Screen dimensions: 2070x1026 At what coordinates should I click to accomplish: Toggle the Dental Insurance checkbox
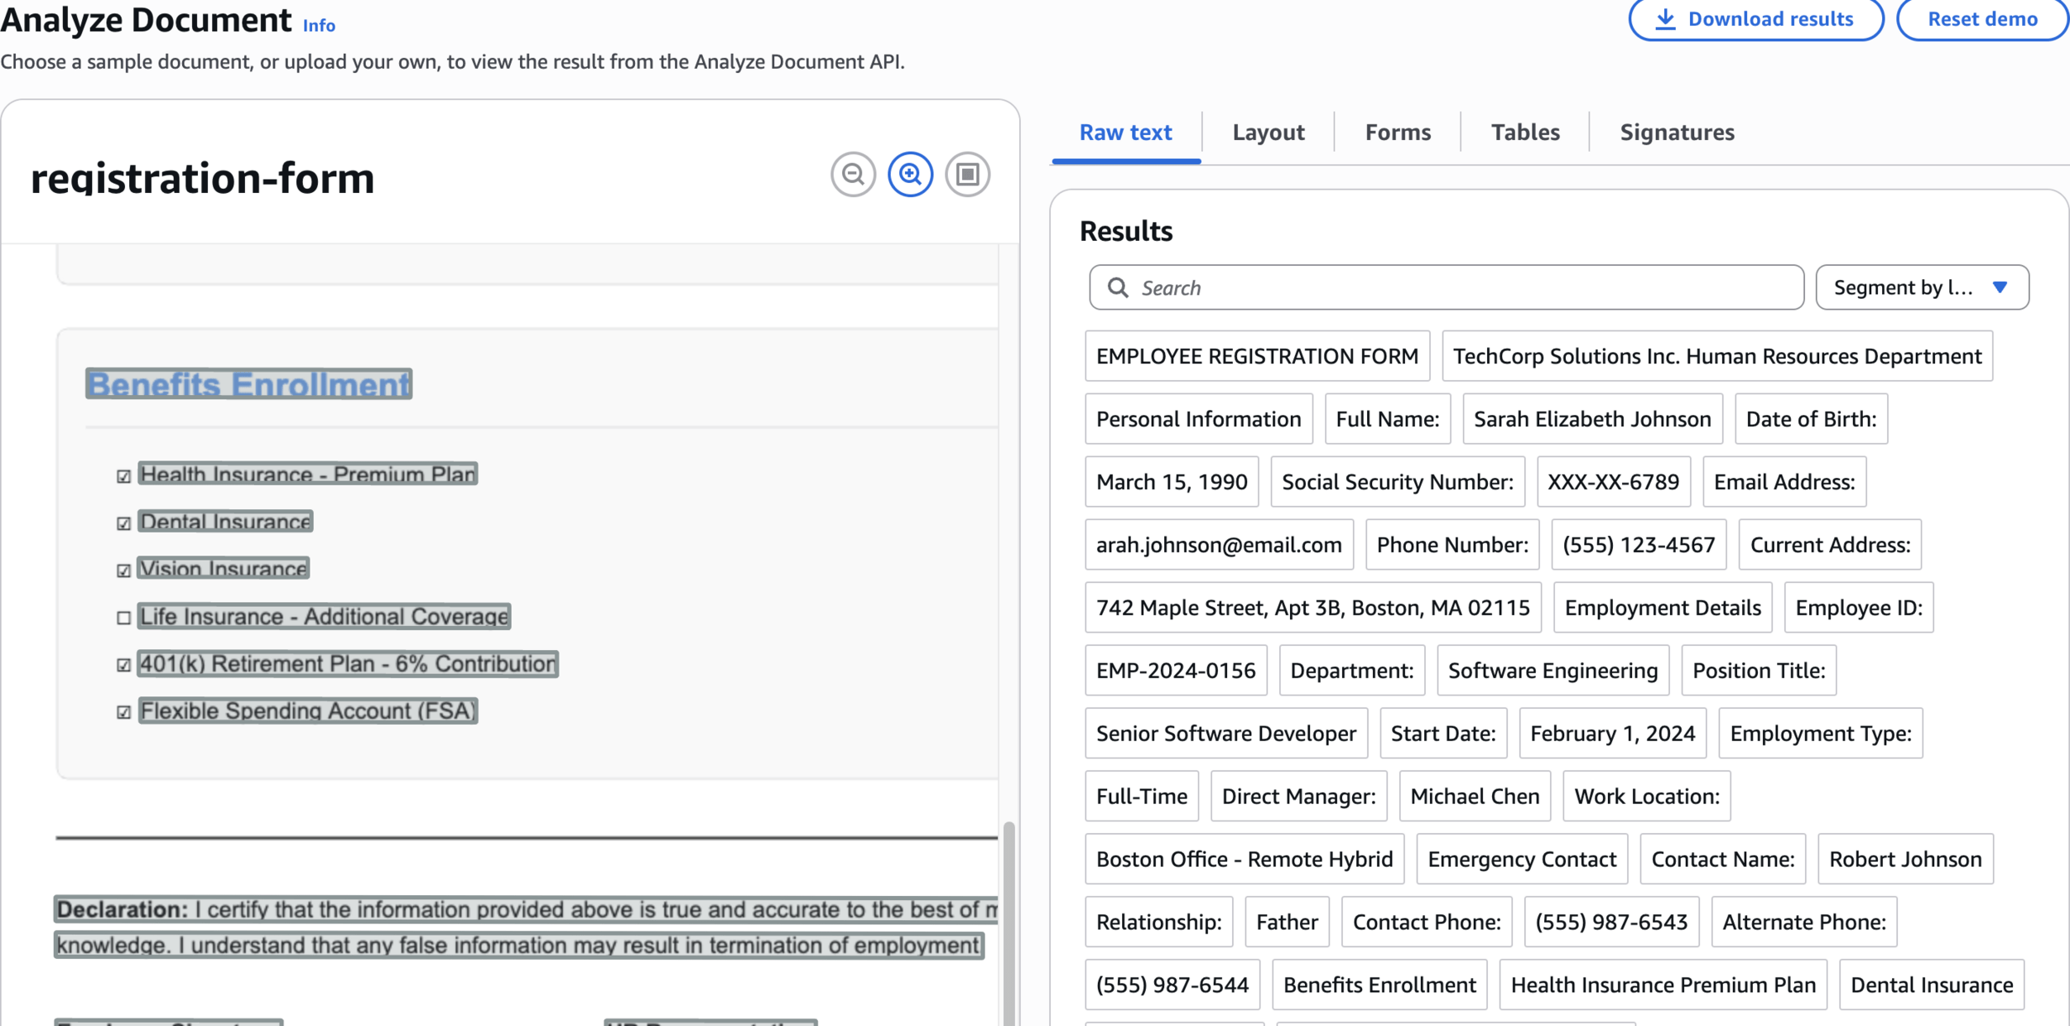pos(123,523)
